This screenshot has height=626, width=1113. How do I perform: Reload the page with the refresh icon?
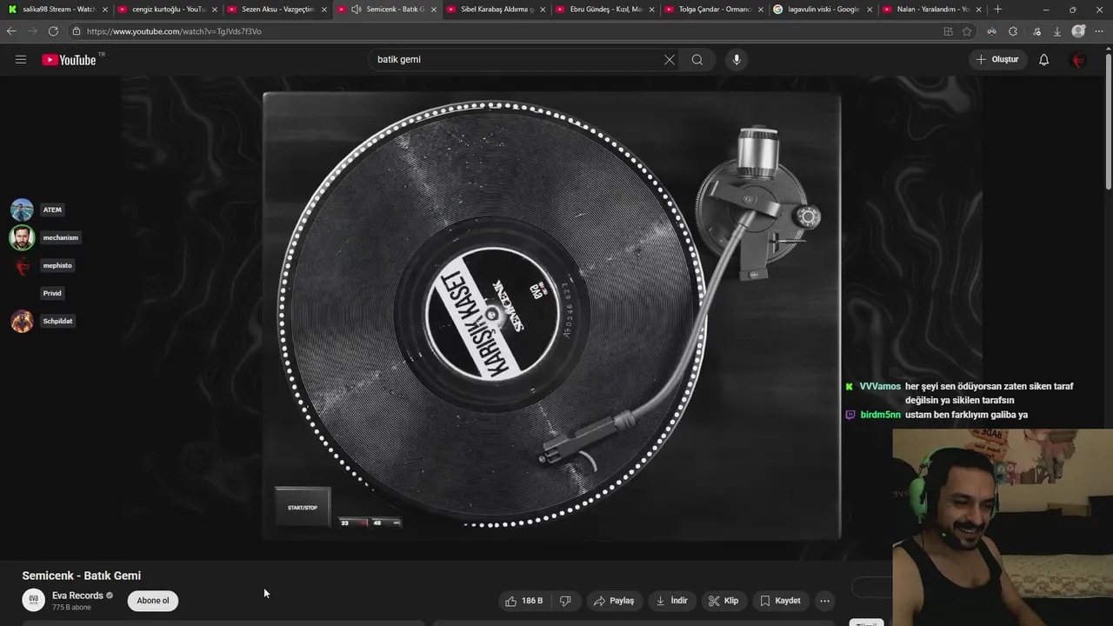tap(53, 31)
